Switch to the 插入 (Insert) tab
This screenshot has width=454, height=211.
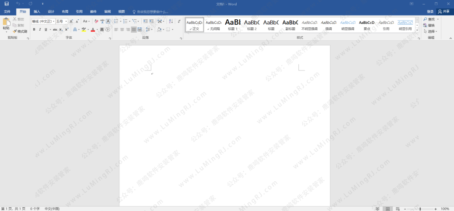click(x=37, y=12)
